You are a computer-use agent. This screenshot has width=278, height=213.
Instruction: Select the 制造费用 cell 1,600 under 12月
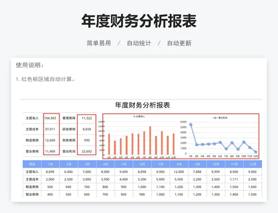(253, 187)
